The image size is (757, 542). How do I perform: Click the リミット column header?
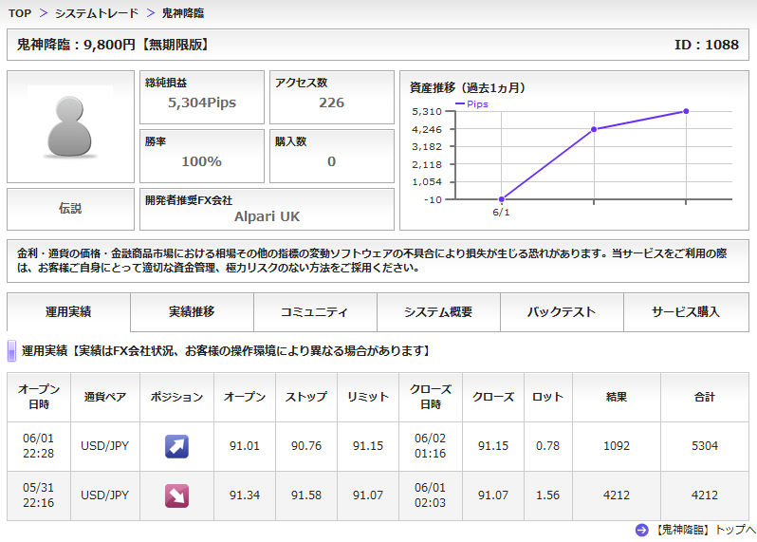(x=368, y=397)
